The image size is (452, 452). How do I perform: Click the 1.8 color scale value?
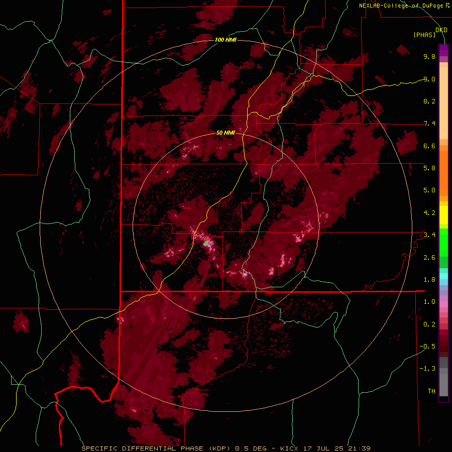[x=429, y=280]
